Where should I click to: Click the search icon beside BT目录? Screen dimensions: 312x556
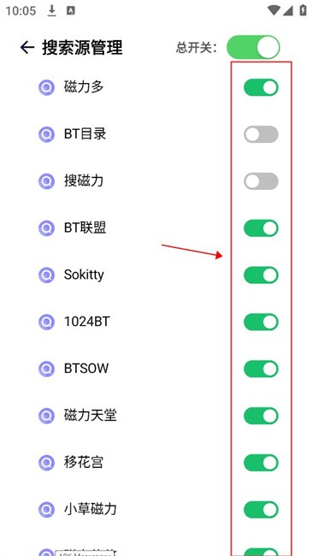click(46, 134)
